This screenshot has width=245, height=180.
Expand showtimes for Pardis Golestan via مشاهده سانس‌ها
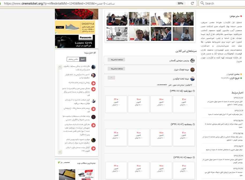116,60
